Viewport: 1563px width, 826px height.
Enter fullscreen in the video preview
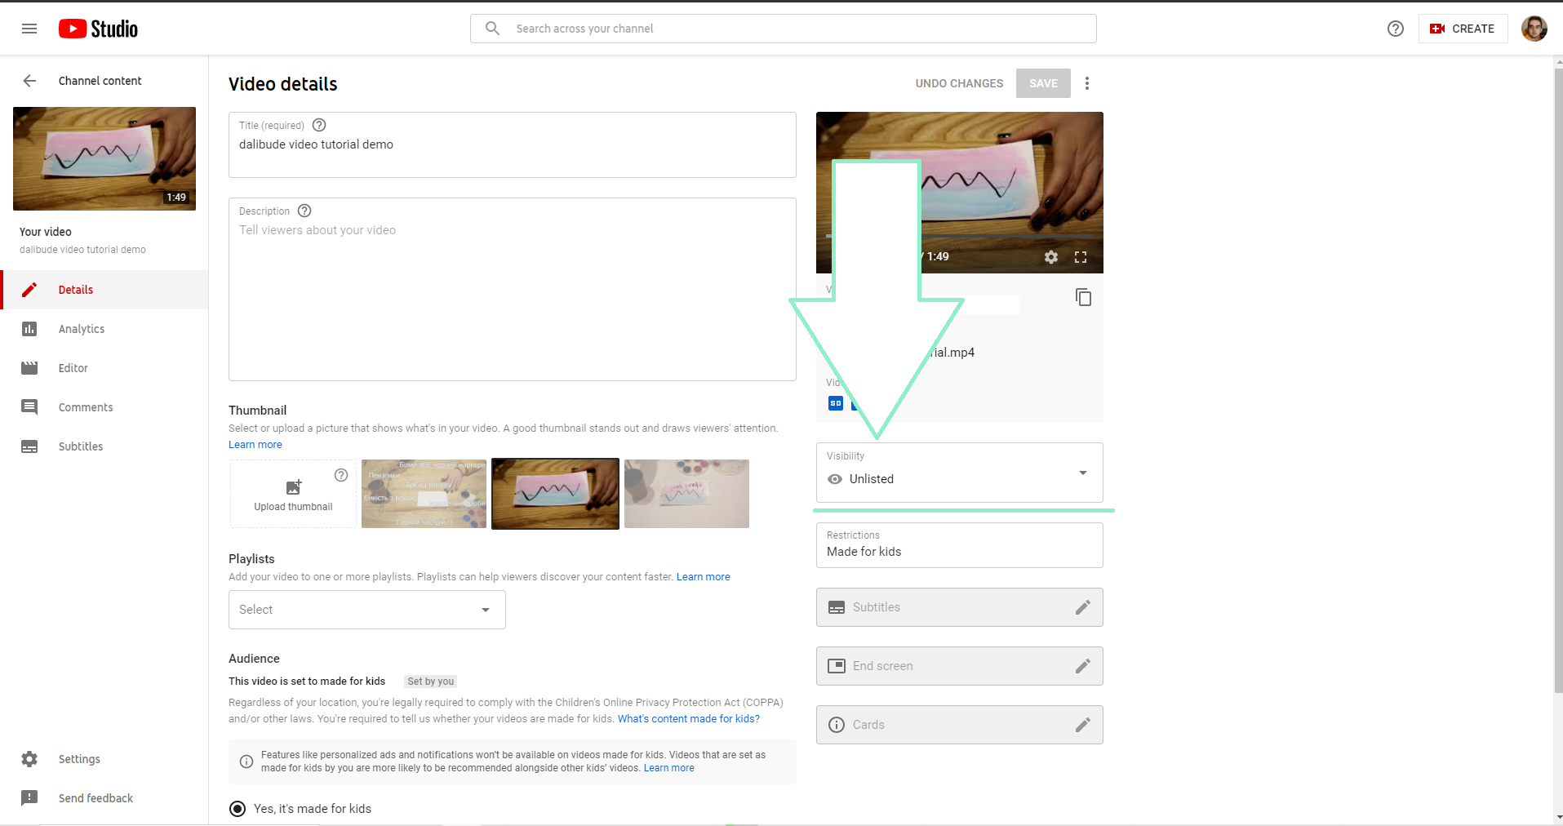[1081, 257]
